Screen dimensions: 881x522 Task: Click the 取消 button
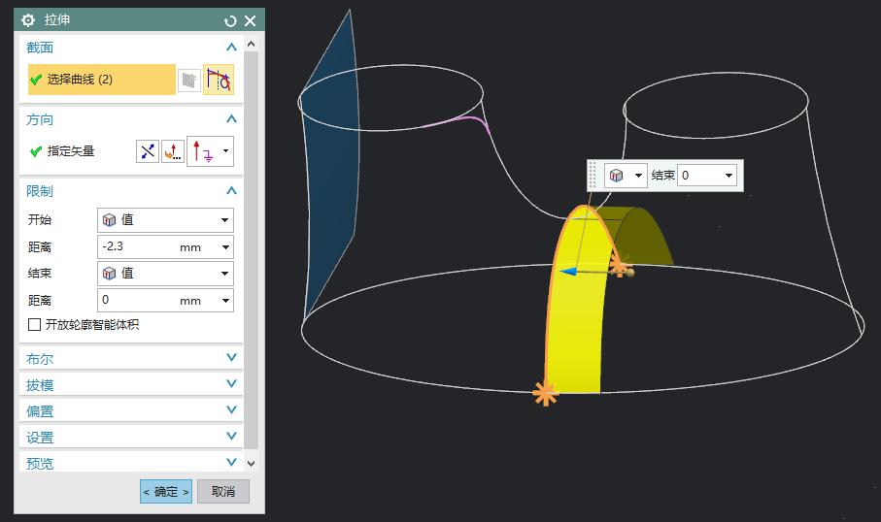coord(223,492)
